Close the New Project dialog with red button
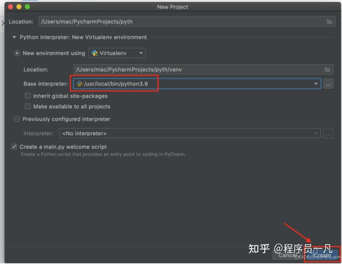 click(x=10, y=7)
